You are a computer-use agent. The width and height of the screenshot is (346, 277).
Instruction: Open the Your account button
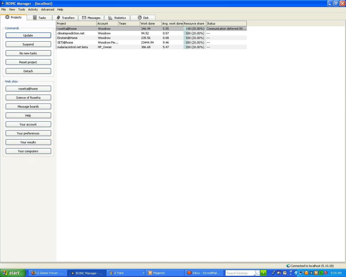[28, 124]
